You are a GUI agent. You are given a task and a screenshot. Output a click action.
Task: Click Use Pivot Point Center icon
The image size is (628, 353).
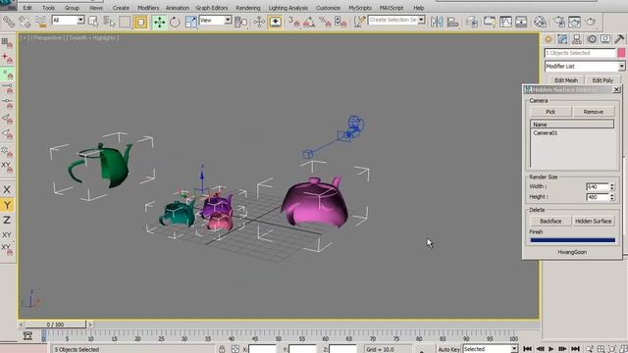[x=240, y=22]
